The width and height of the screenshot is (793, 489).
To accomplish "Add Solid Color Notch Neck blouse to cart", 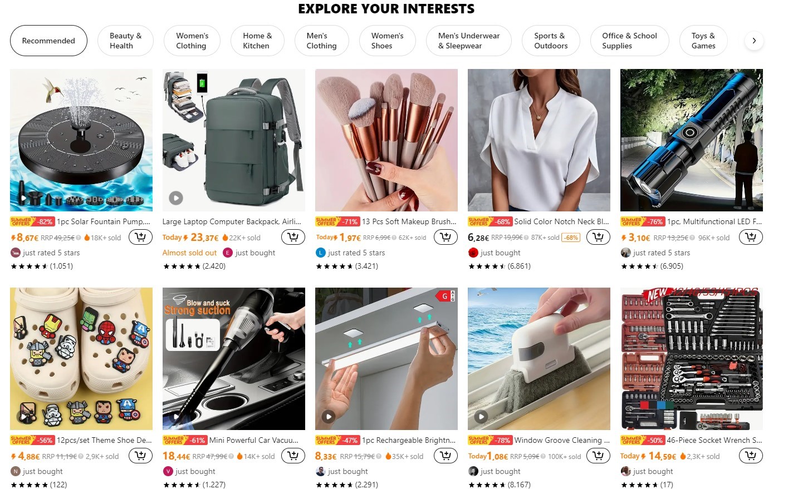I will (598, 238).
